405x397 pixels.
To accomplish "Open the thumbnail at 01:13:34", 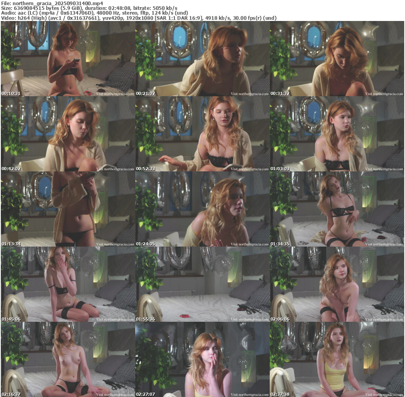I will pos(68,209).
